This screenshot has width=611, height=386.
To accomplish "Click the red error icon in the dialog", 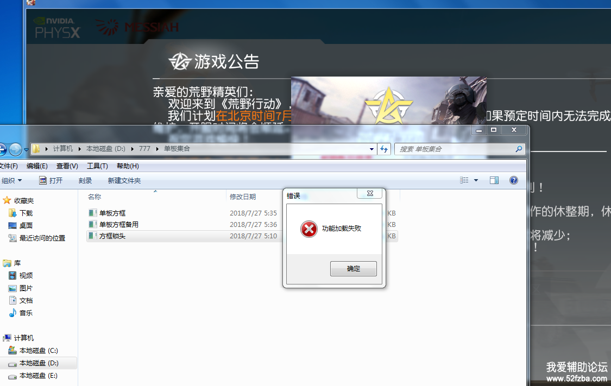I will click(309, 229).
